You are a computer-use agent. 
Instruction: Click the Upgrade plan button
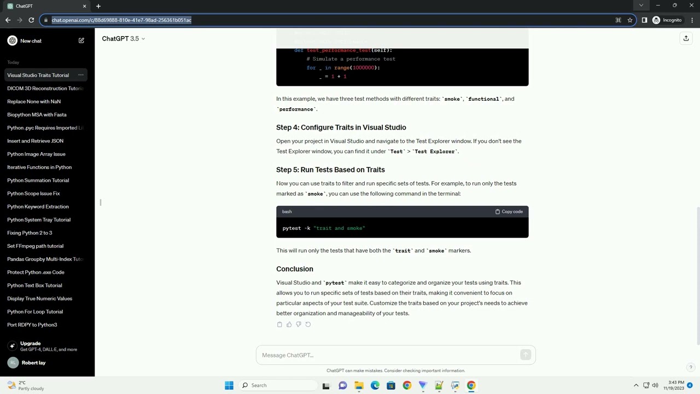click(47, 346)
